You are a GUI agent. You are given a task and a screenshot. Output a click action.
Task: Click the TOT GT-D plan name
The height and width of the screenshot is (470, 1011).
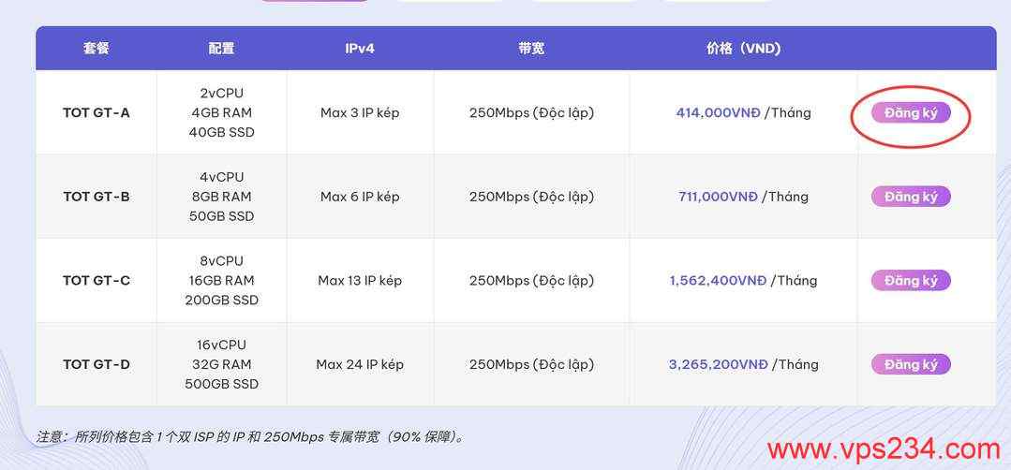pos(97,364)
